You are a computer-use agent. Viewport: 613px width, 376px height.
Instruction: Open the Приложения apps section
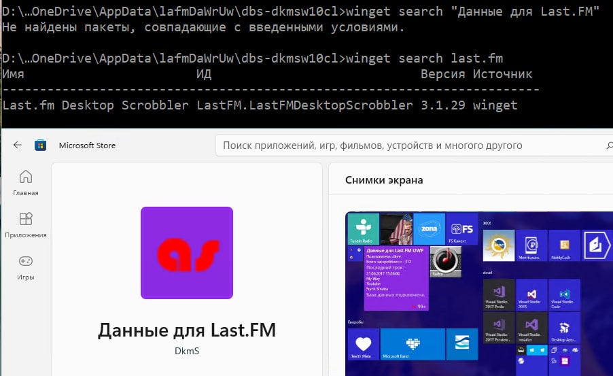pos(25,225)
